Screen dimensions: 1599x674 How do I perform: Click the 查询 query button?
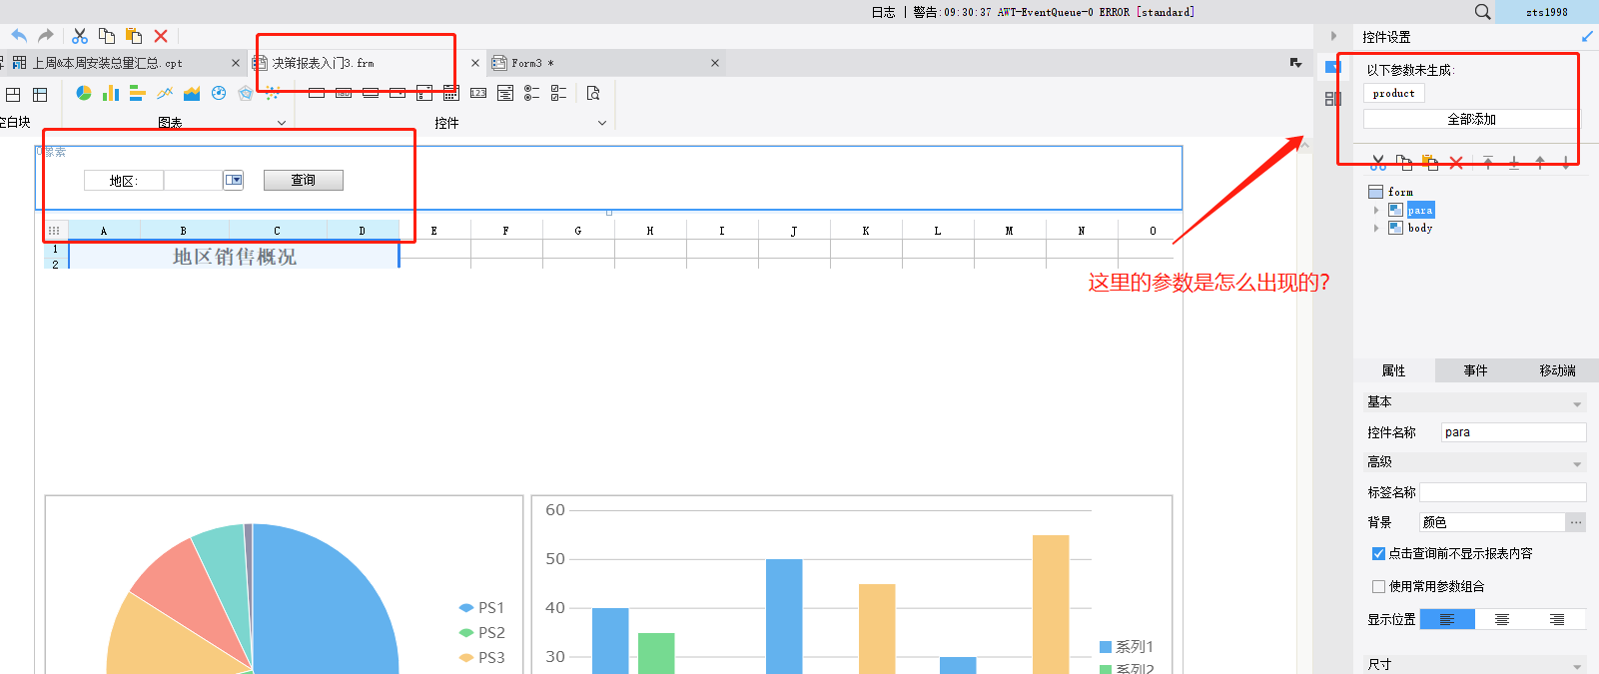[304, 180]
